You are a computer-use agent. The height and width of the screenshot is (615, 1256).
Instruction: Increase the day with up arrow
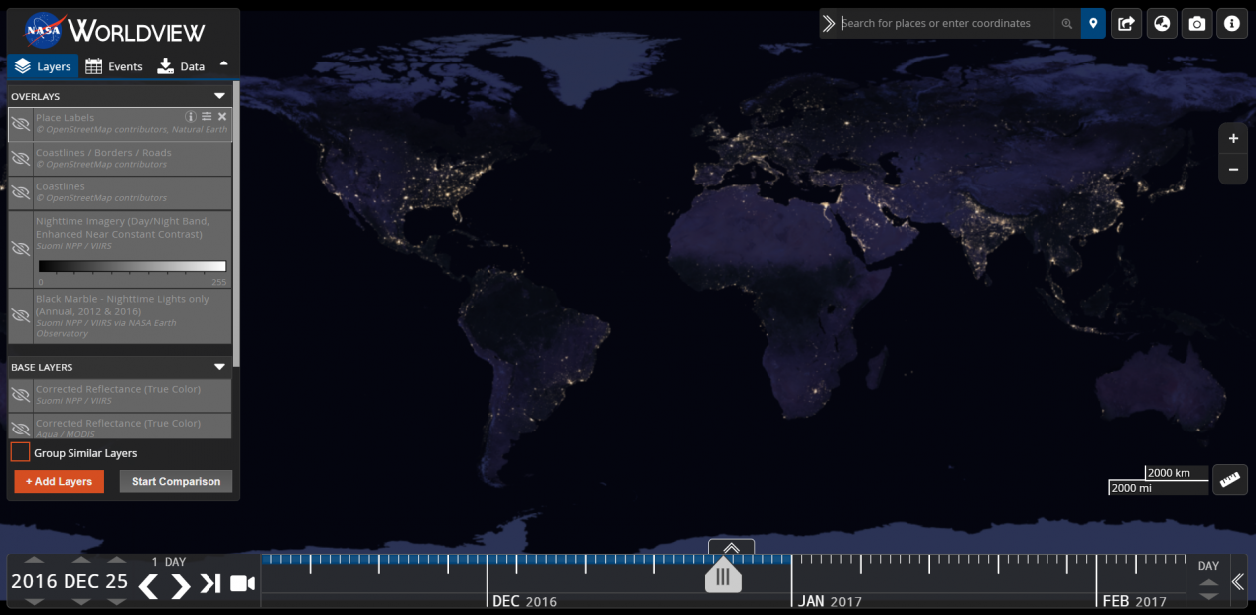point(117,561)
